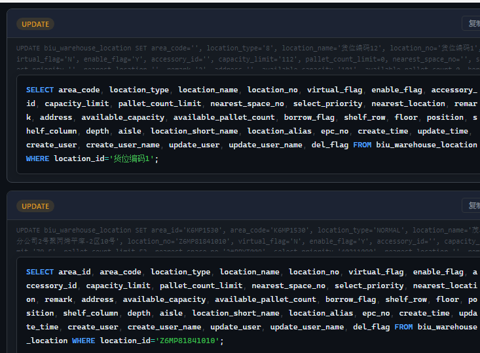
Task: Click SELECT keyword in first query block
Action: tap(40, 90)
